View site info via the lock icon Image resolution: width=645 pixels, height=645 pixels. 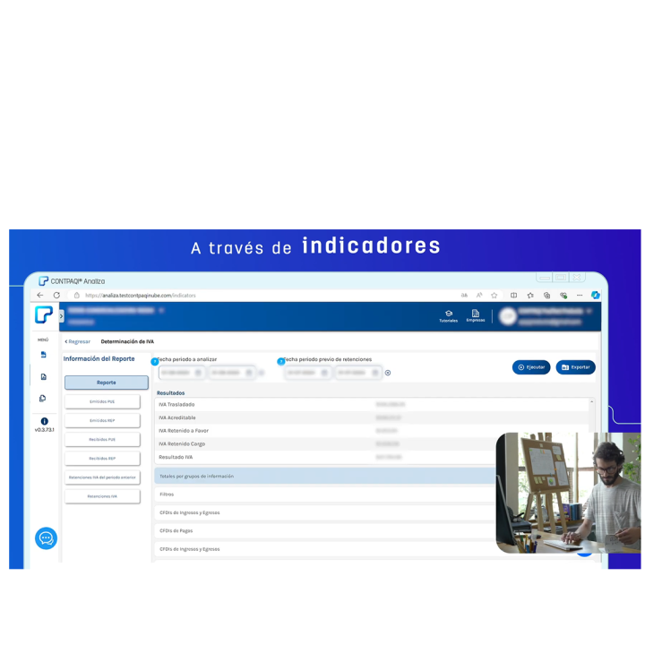click(x=76, y=295)
